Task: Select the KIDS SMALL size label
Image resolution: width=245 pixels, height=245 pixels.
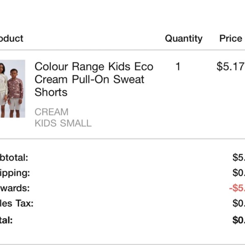Action: tap(63, 123)
